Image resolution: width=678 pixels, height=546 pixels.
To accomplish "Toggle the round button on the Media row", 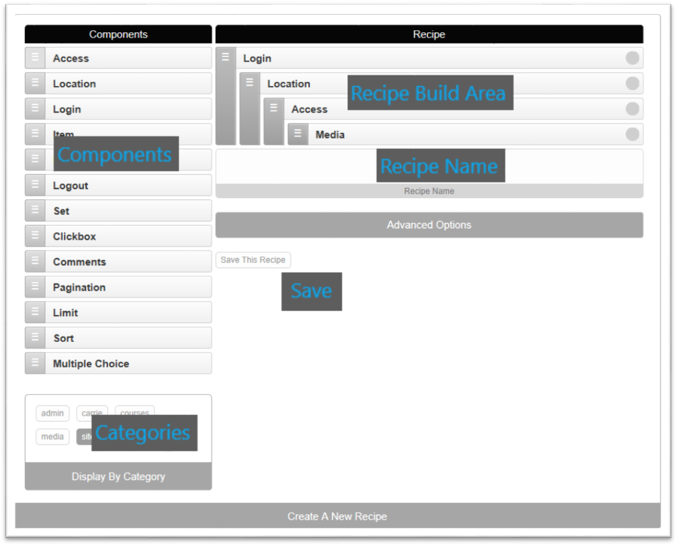I will coord(632,134).
